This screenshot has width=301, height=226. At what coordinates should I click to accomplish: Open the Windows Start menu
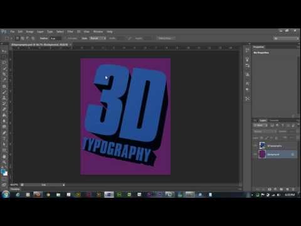[x=6, y=195]
